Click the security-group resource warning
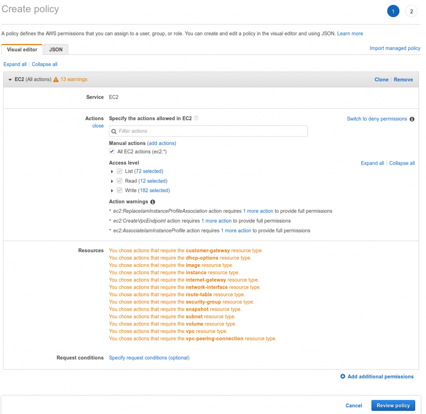This screenshot has width=426, height=414. point(181,302)
